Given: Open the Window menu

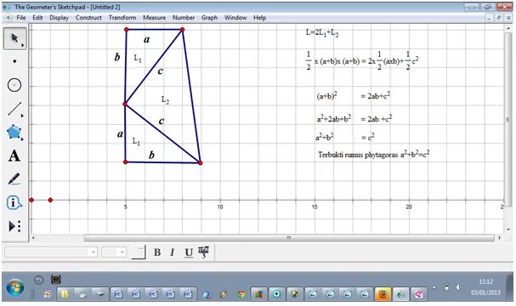Looking at the screenshot, I should (235, 18).
